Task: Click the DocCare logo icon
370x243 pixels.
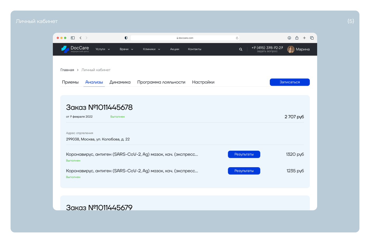Action: coord(65,49)
